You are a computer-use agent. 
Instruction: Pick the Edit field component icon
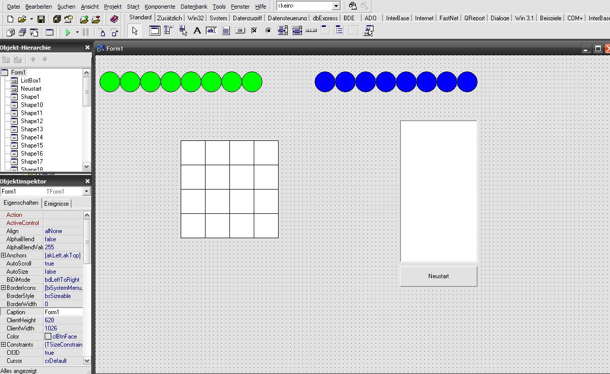(211, 31)
